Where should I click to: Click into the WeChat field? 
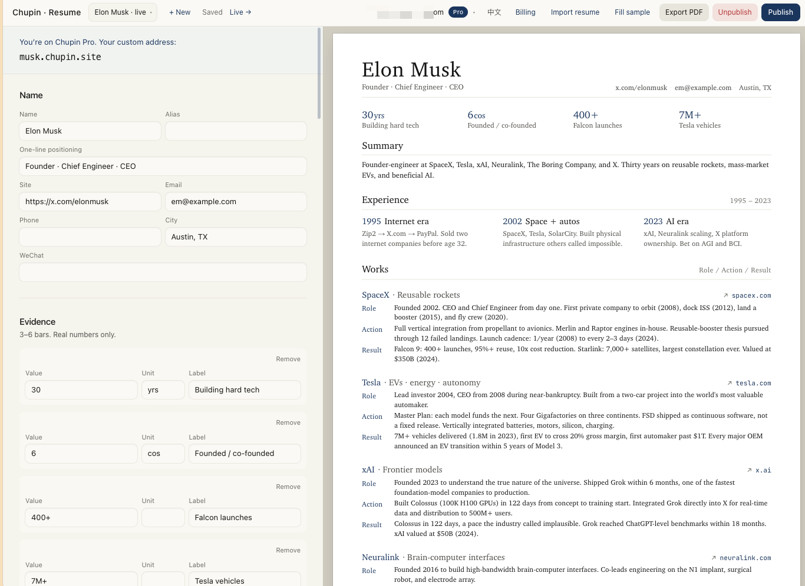click(x=163, y=272)
